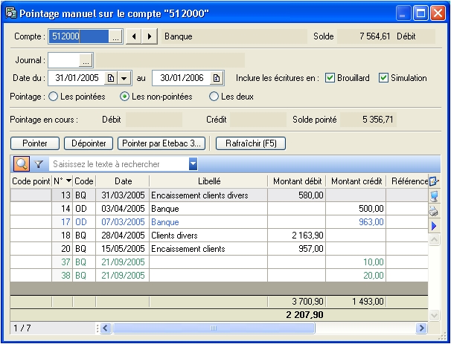
Task: Click the 3 700,90 debit total
Action: [296, 302]
